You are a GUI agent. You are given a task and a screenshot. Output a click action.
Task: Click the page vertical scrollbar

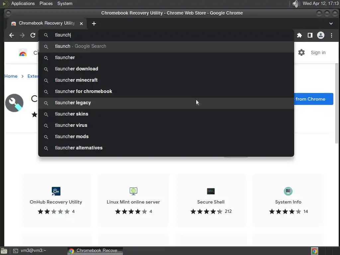click(337, 104)
